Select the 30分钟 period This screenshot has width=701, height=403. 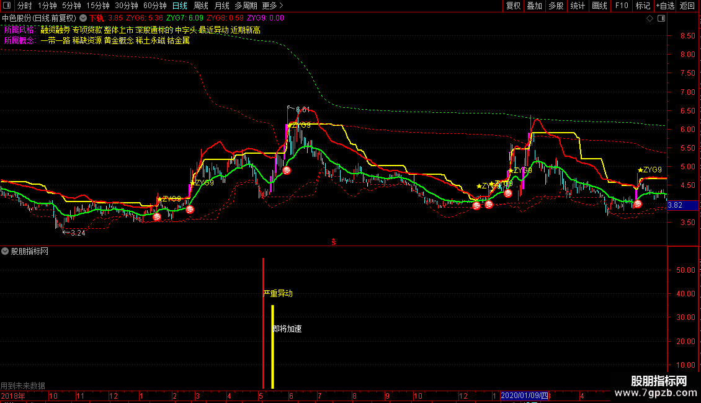point(127,6)
